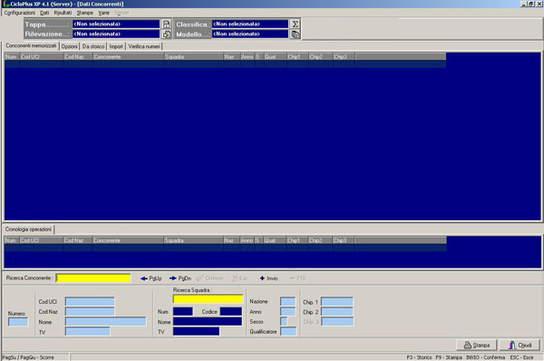The width and height of the screenshot is (544, 361).
Task: Click 'F9 - Stampa' in status bar
Action: [449, 357]
